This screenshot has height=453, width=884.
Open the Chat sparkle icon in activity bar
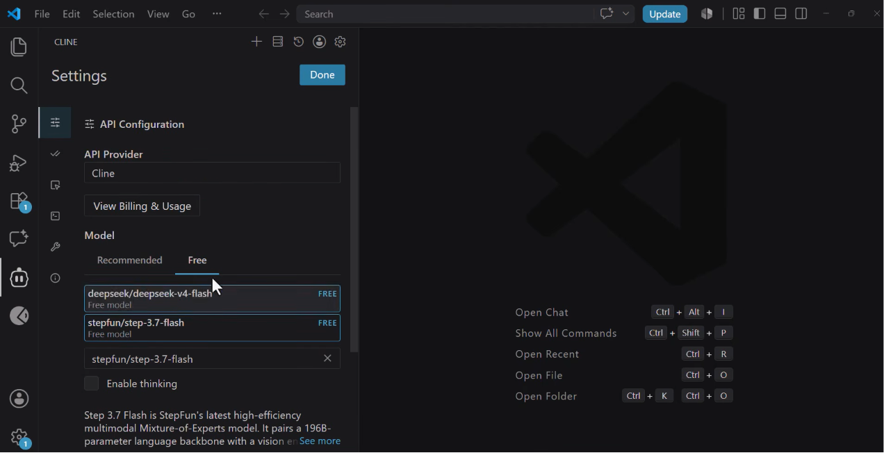(19, 239)
